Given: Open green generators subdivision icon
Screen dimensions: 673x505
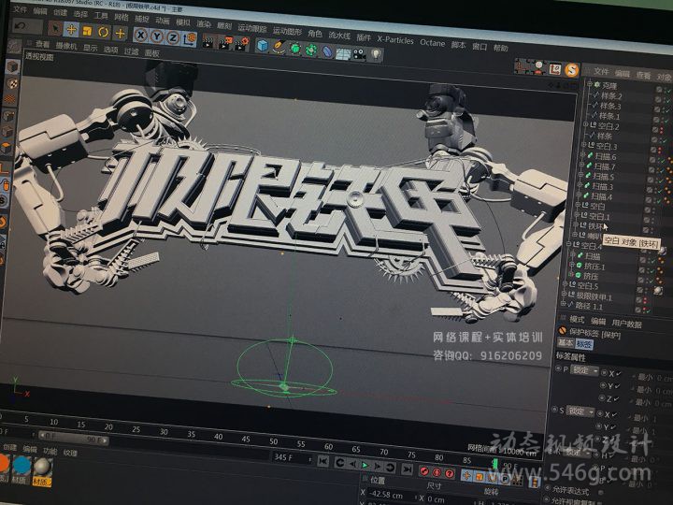Looking at the screenshot, I should [295, 49].
